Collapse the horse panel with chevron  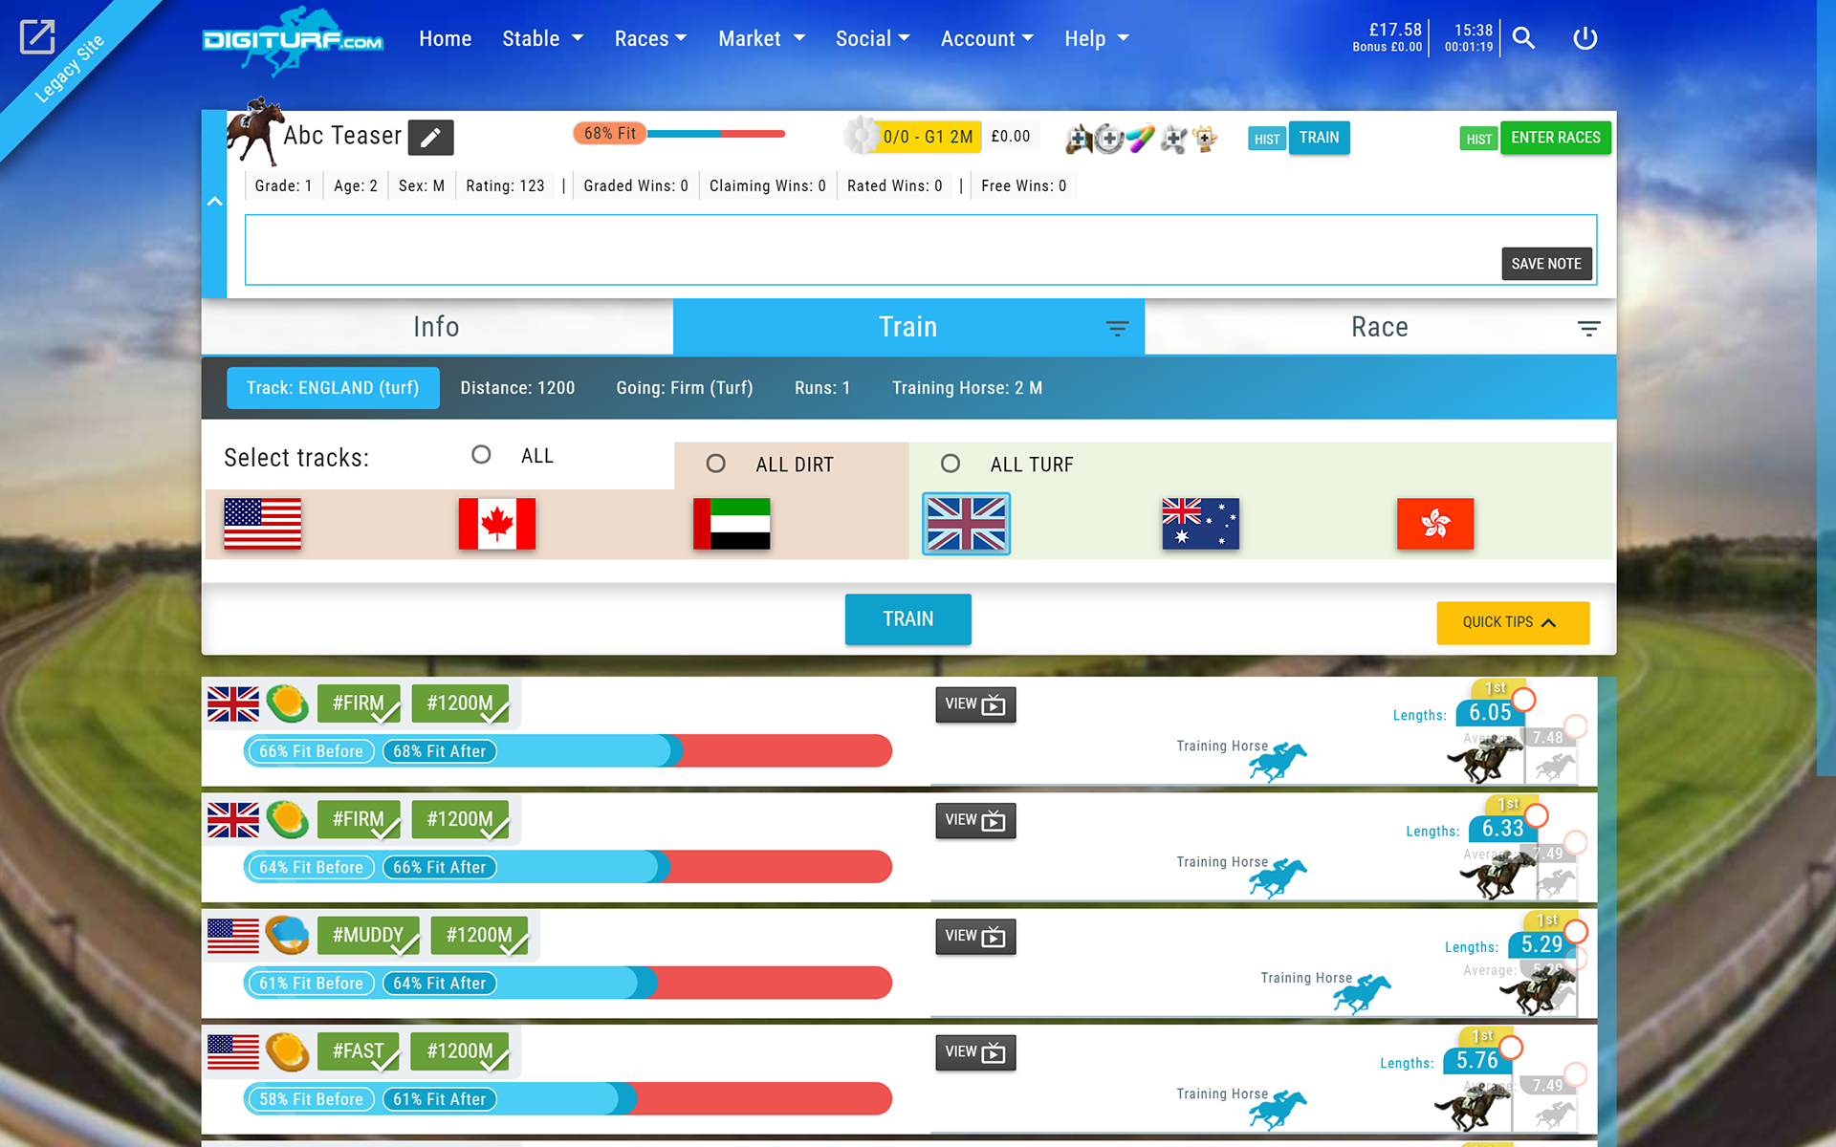[214, 202]
